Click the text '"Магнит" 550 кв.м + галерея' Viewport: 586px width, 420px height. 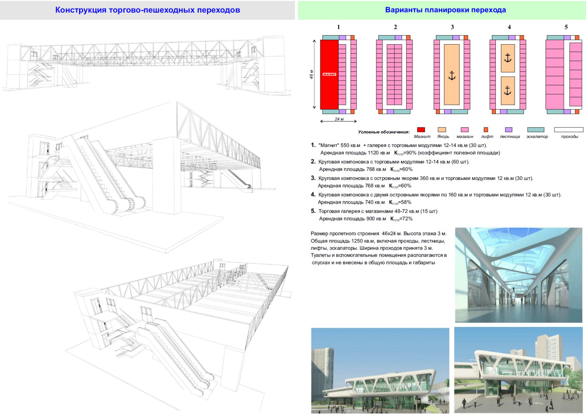[x=352, y=145]
